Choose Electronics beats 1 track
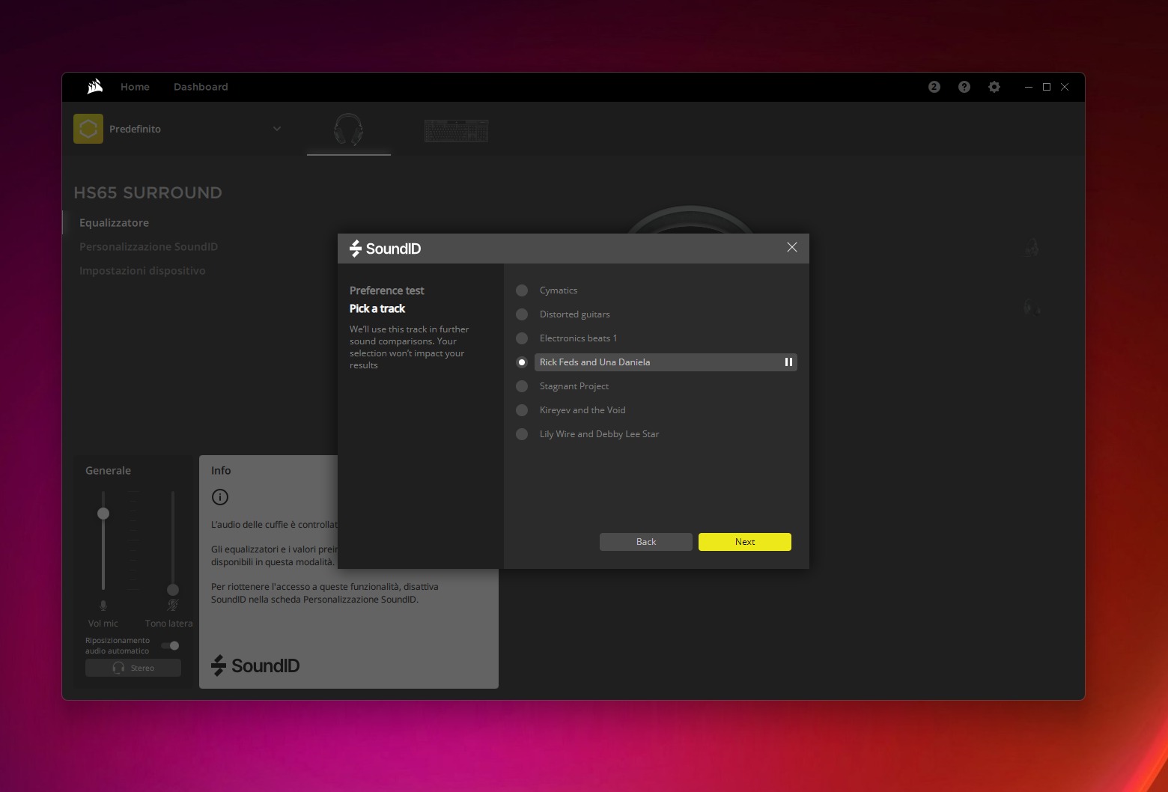The image size is (1168, 792). click(522, 338)
